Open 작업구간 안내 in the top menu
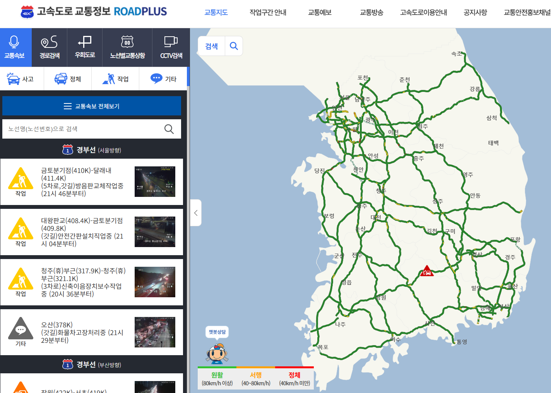The height and width of the screenshot is (393, 551). click(268, 12)
